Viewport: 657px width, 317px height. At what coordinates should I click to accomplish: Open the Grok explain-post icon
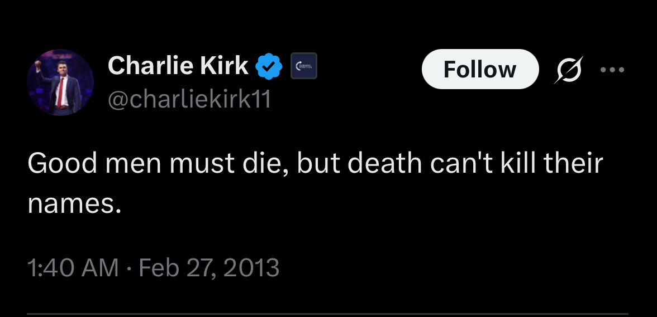567,70
